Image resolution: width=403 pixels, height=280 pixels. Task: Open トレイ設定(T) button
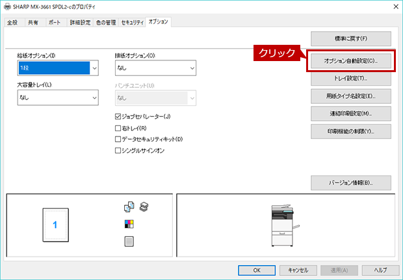coord(351,79)
